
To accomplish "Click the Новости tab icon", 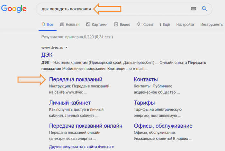I will 62,24.
